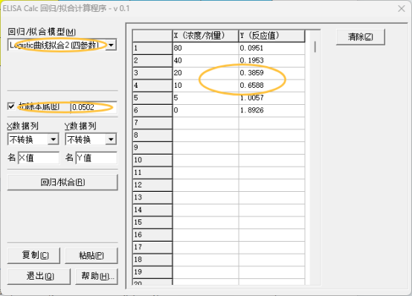412x296 pixels.
Task: Select the cell with X value 10
Action: coord(205,86)
